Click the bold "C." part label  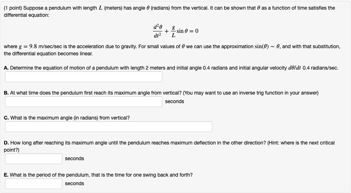tap(6, 118)
